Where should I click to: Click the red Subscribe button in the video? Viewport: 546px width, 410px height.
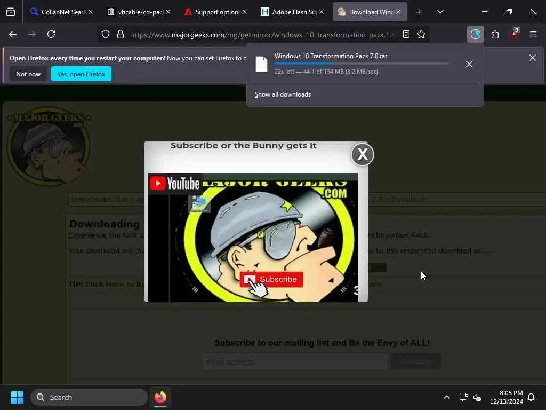(271, 279)
